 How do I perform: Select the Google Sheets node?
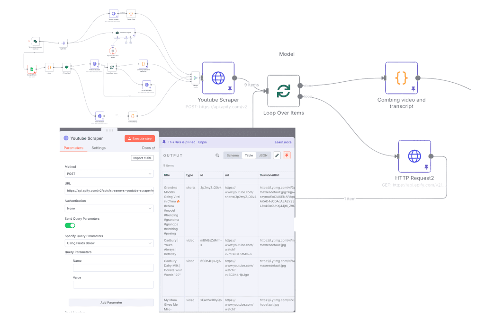click(32, 69)
